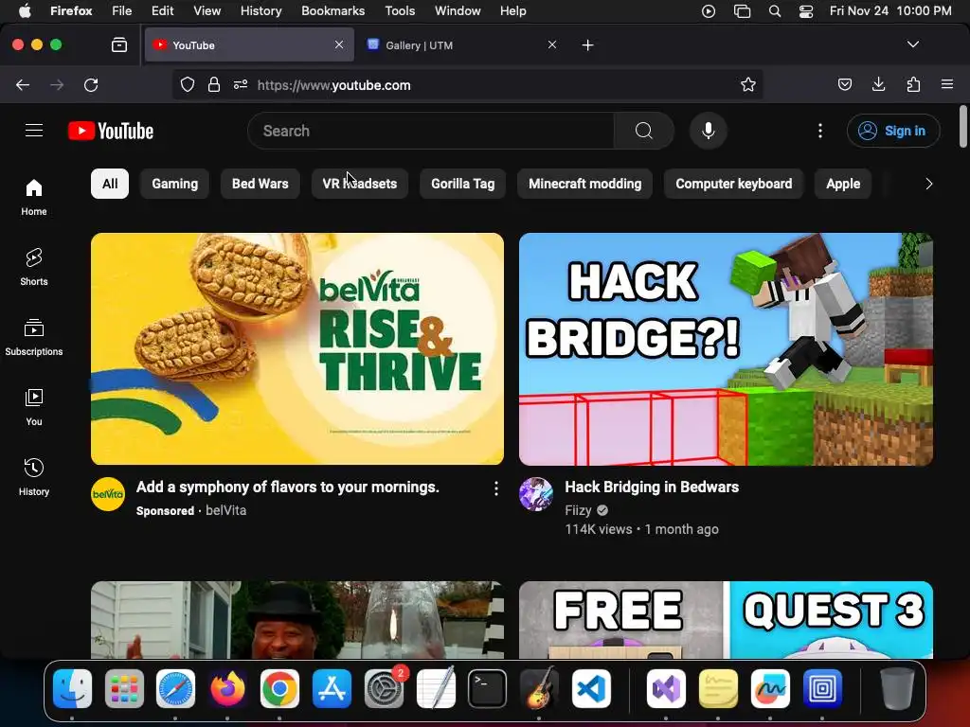Screen dimensions: 970x727
Task: Open the File menu
Action: pyautogui.click(x=122, y=10)
